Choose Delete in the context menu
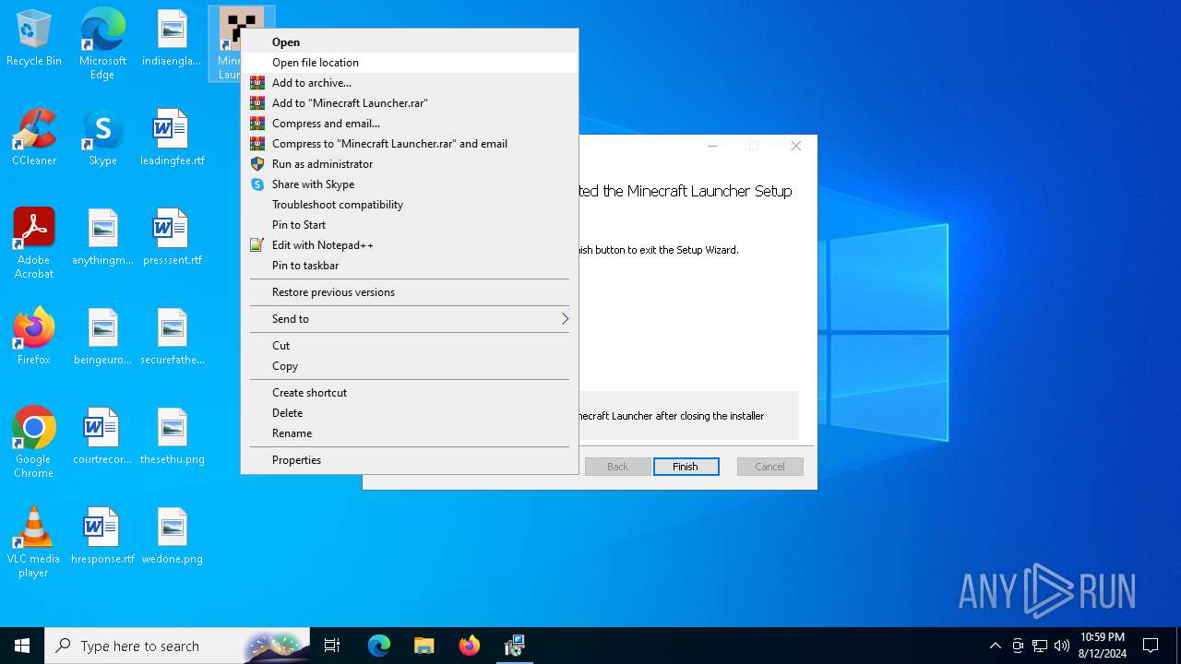 click(410, 413)
